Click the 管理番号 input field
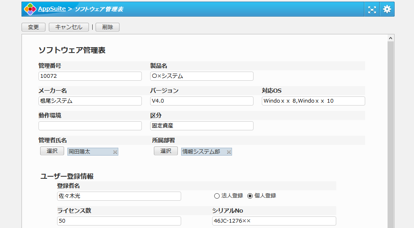 90,76
